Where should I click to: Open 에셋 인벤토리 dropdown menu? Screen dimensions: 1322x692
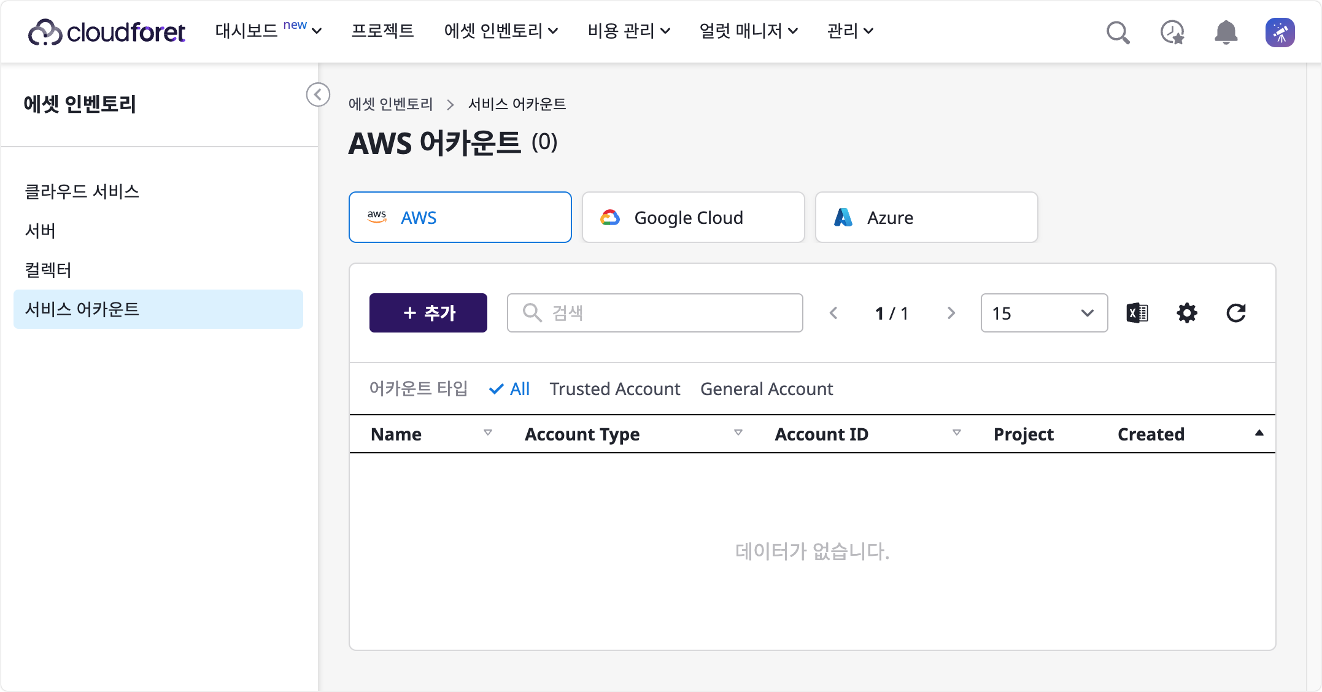[x=501, y=31]
